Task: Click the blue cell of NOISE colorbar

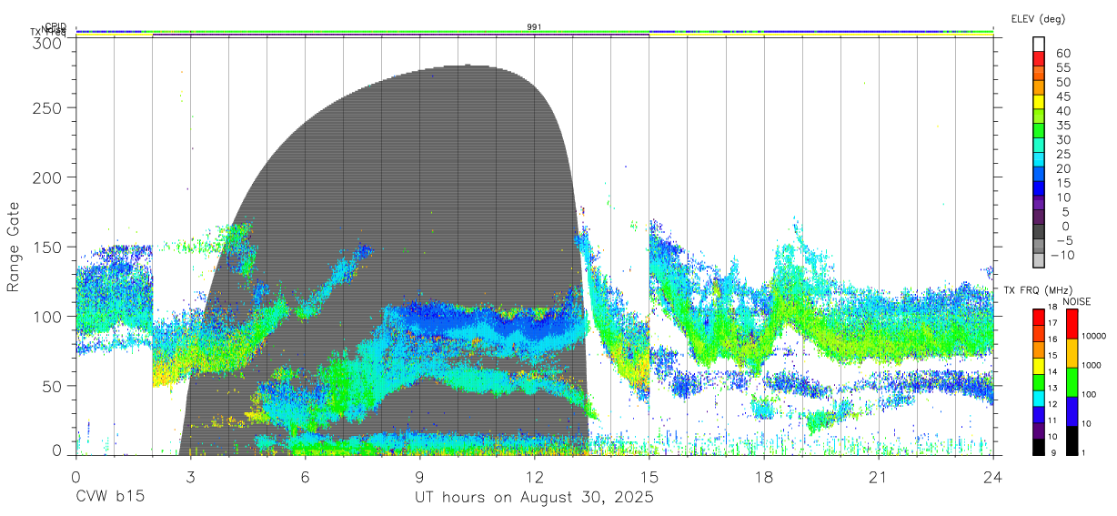Action: tap(1072, 411)
